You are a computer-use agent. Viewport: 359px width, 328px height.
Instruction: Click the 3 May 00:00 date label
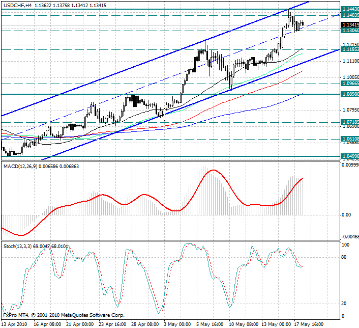tap(177, 324)
